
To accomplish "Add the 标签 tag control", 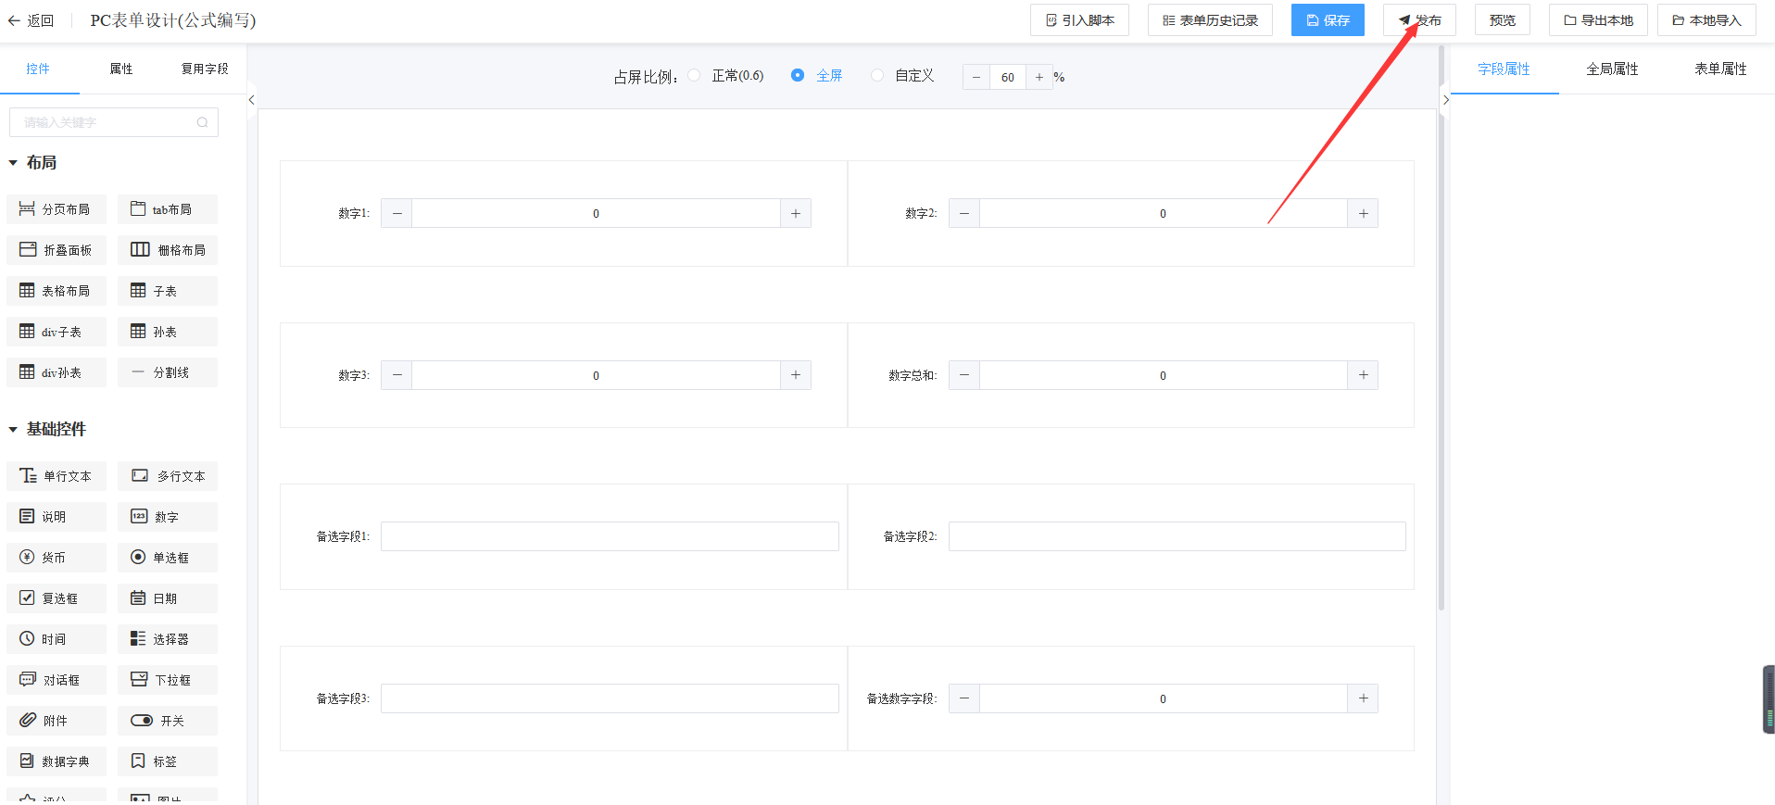I will [x=168, y=761].
